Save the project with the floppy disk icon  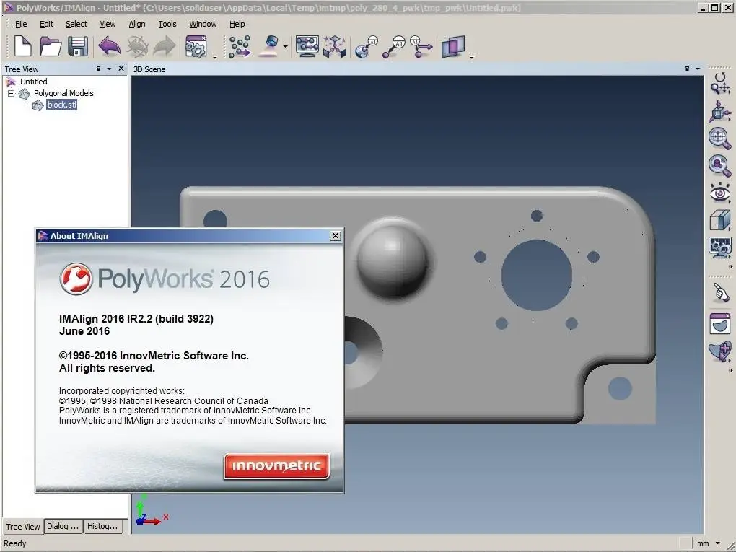coord(78,46)
